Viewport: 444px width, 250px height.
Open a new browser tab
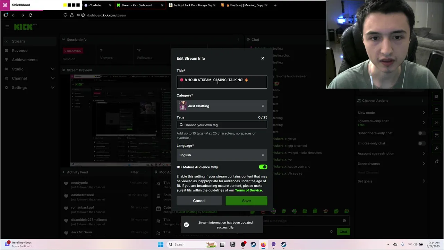point(275,5)
